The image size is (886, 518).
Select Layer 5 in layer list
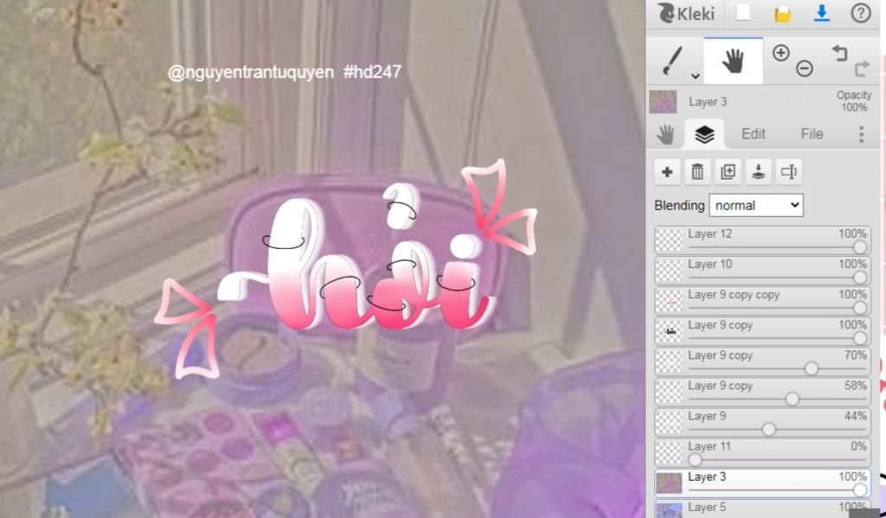pyautogui.click(x=763, y=508)
